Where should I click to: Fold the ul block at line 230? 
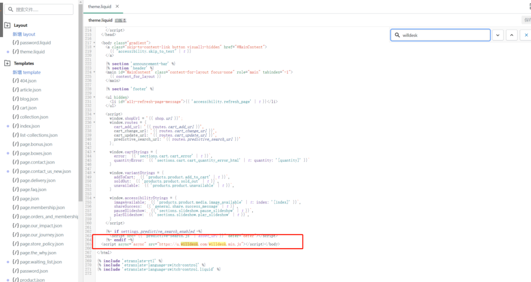tap(94, 97)
